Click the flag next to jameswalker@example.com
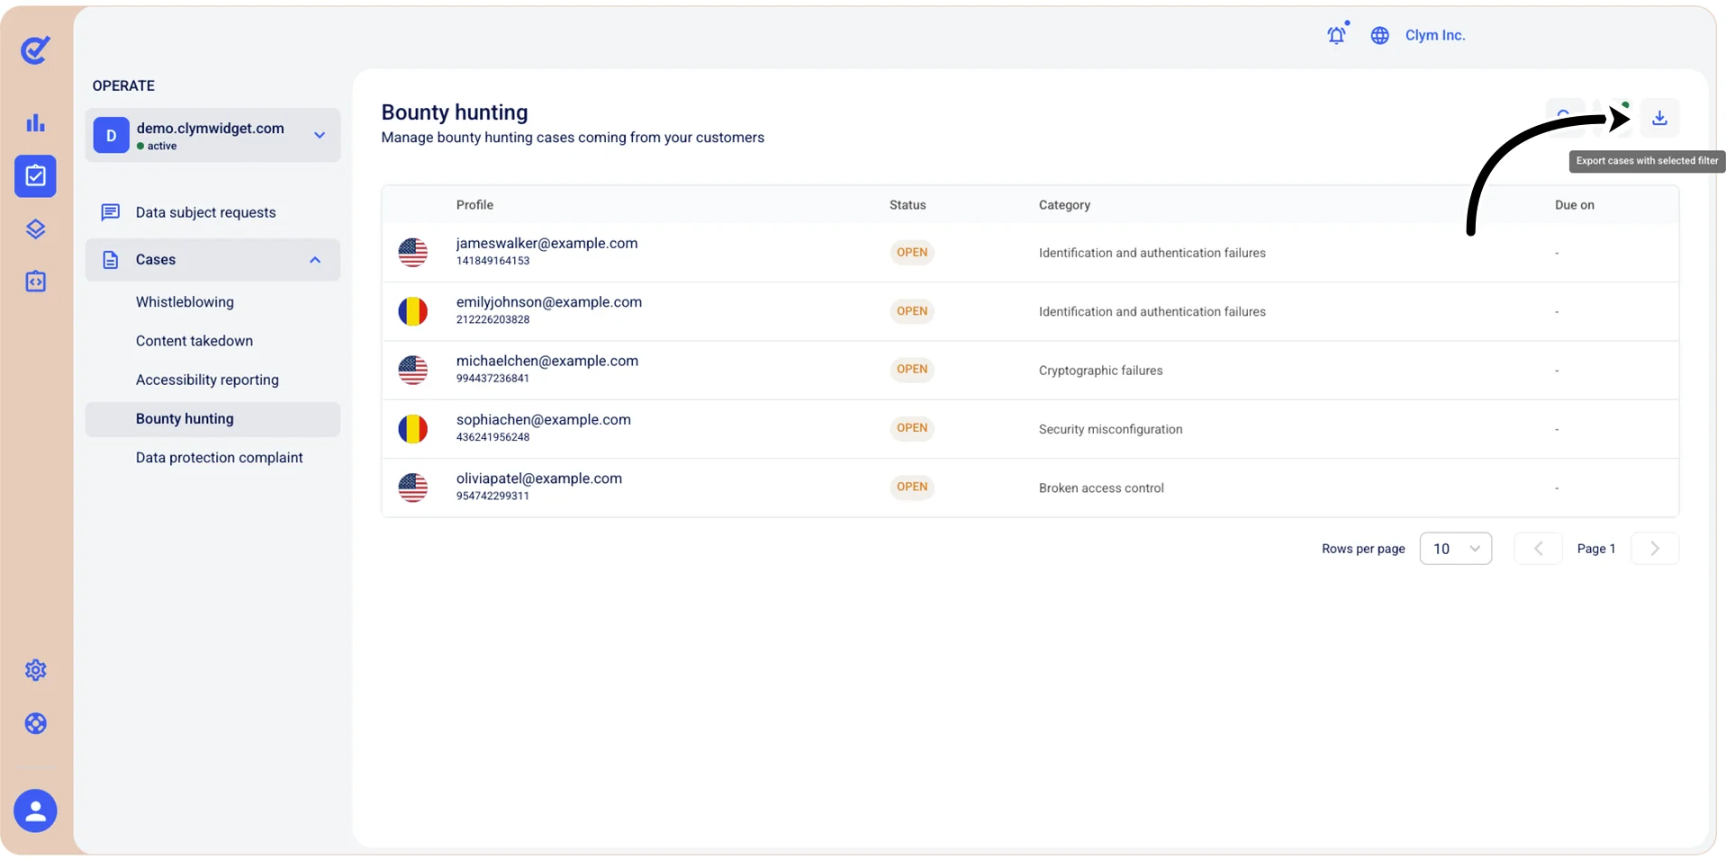The image size is (1726, 859). (x=412, y=252)
